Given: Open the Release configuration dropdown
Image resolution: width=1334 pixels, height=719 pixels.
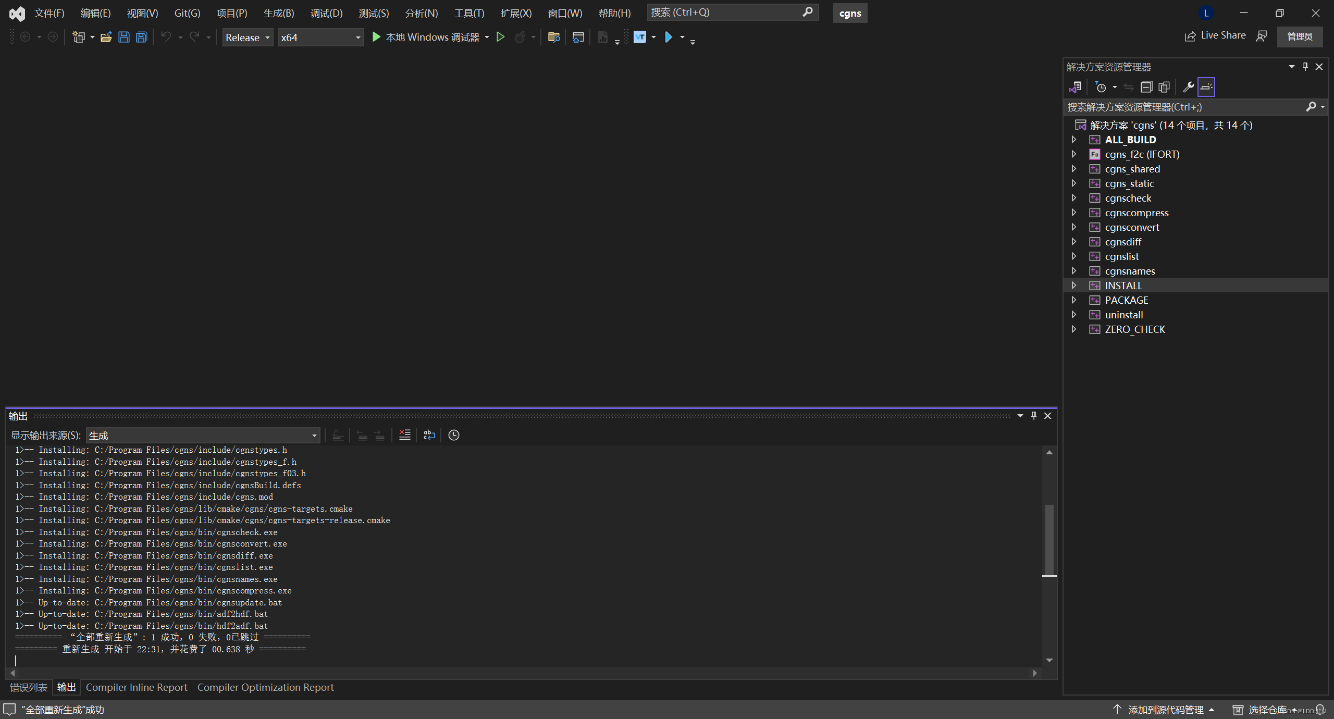Looking at the screenshot, I should click(x=248, y=38).
